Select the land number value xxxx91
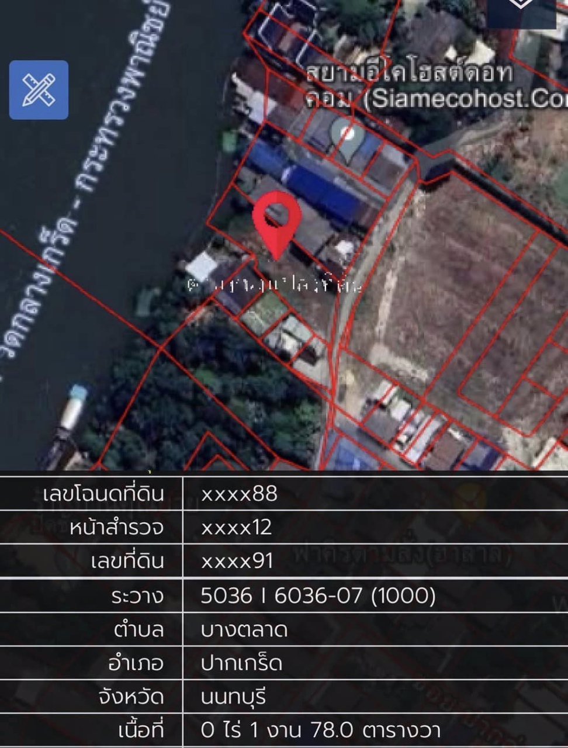The height and width of the screenshot is (748, 568). pos(237,561)
